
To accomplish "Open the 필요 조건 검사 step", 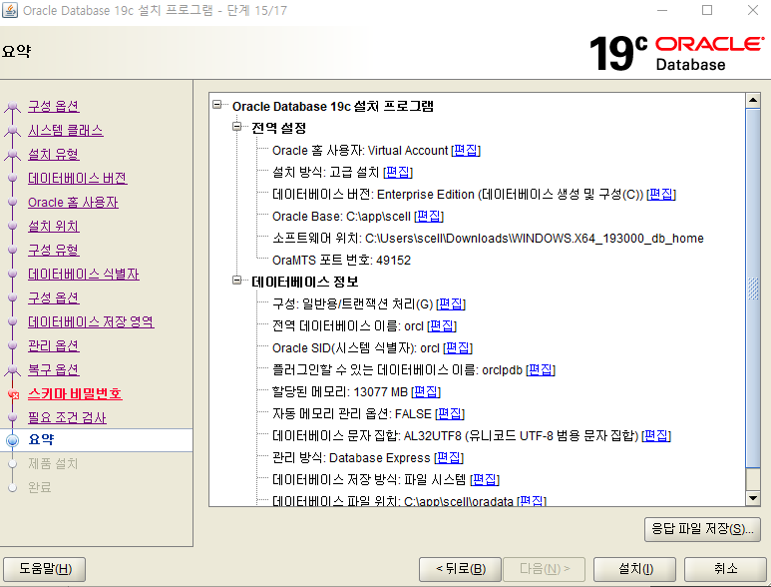I will click(67, 417).
